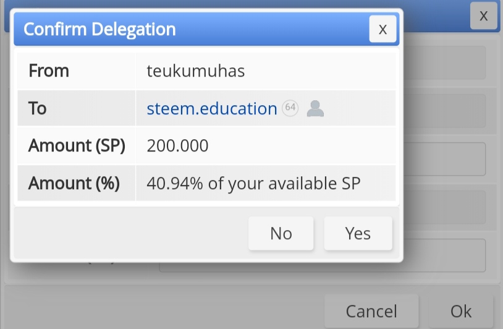Screen dimensions: 503x329
Task: Open the steem.education account link
Action: point(212,108)
